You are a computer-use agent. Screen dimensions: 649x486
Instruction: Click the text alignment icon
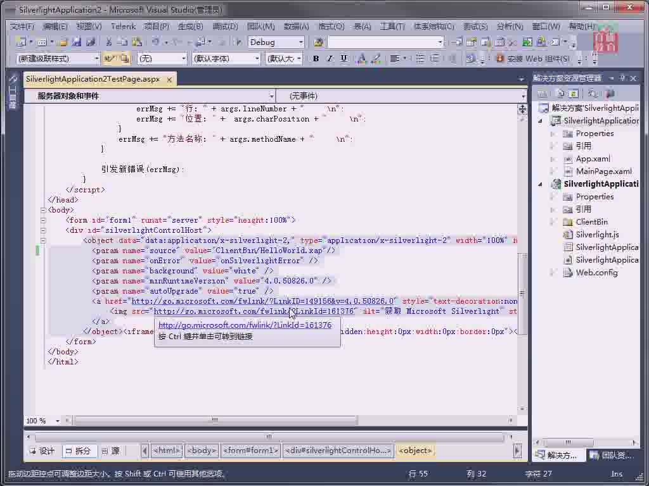click(x=394, y=59)
